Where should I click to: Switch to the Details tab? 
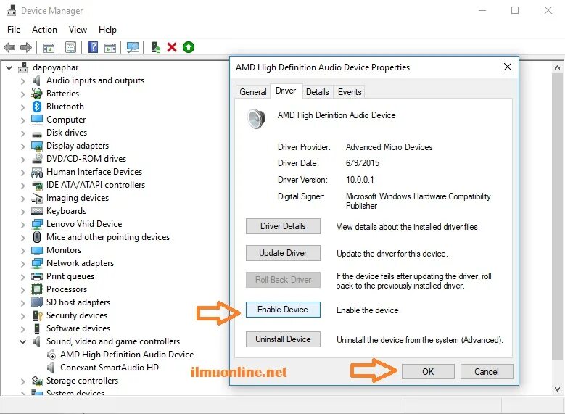pos(318,92)
